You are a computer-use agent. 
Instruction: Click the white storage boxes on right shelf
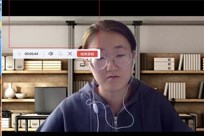[164, 64]
